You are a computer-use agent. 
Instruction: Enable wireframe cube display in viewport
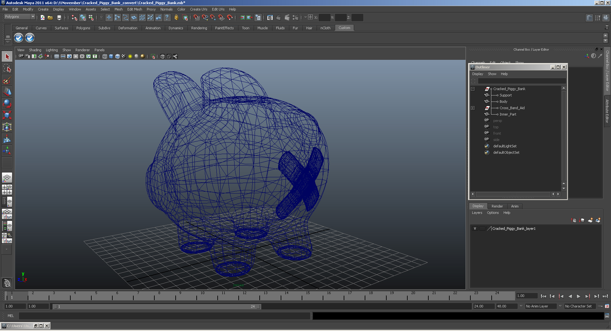pyautogui.click(x=105, y=56)
